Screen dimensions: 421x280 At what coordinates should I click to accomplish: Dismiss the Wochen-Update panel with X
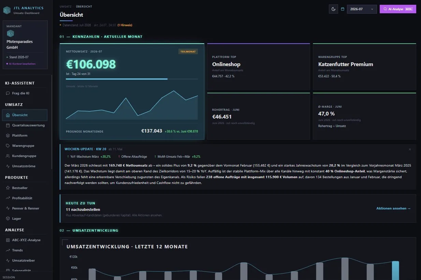410,150
